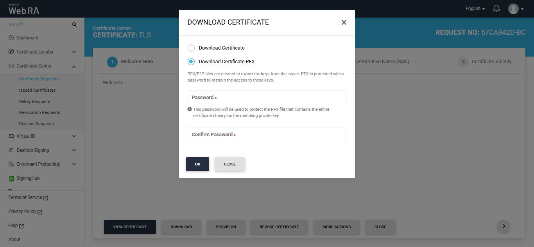
Task: Open the English language dropdown
Action: (x=475, y=9)
